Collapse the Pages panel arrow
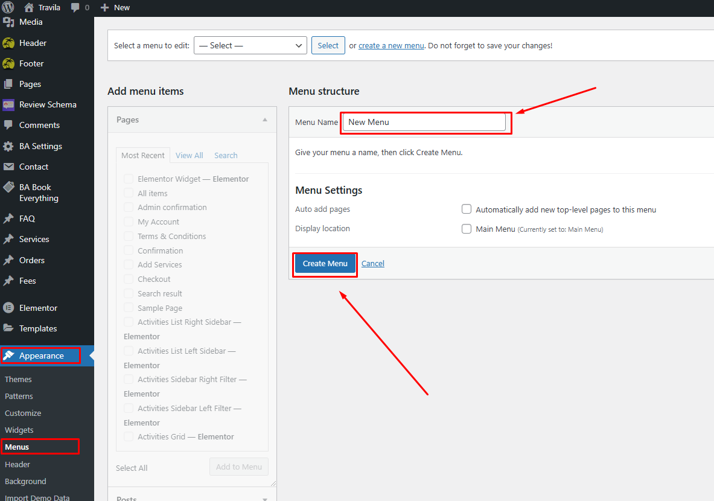Screen dimensions: 714x501 [264, 120]
